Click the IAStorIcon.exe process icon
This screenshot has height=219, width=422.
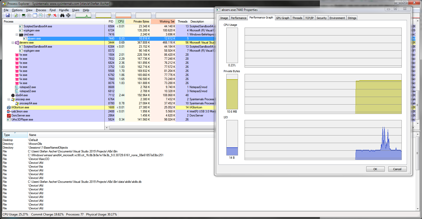click(x=9, y=107)
